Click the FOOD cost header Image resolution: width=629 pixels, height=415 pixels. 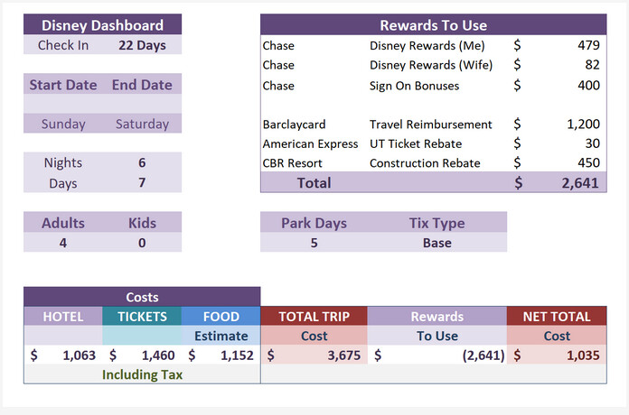point(221,317)
